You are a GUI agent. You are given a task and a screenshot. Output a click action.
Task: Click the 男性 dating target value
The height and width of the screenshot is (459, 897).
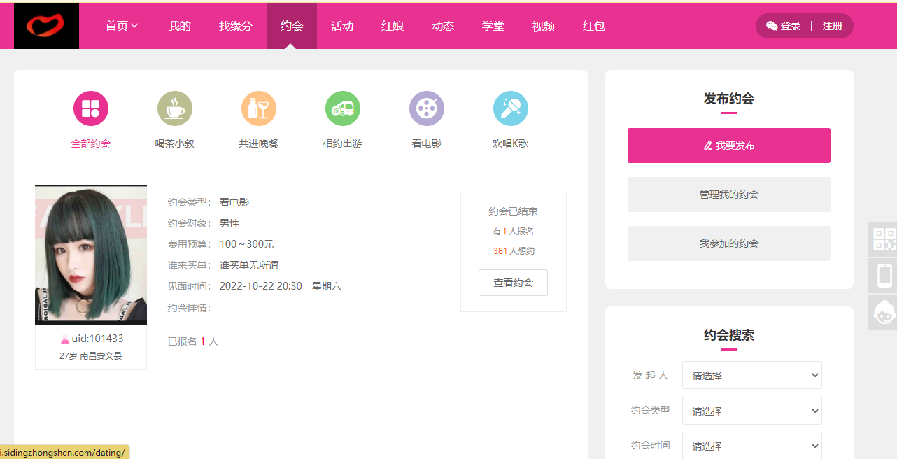(x=229, y=223)
